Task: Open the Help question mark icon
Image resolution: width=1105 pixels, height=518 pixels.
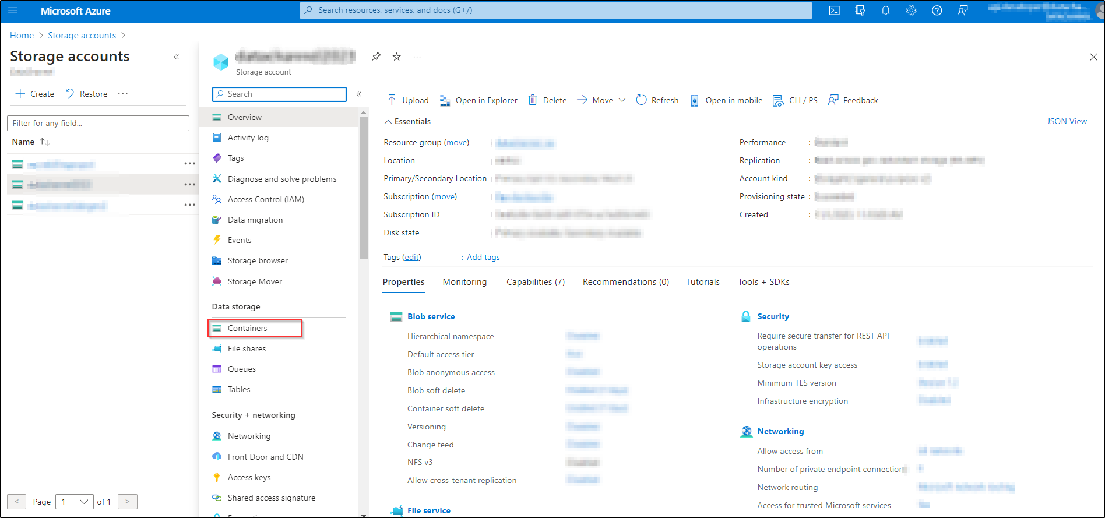Action: [937, 10]
